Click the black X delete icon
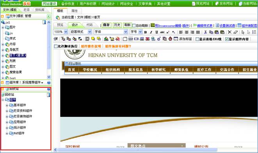This screenshot has width=258, height=153. pos(230,32)
